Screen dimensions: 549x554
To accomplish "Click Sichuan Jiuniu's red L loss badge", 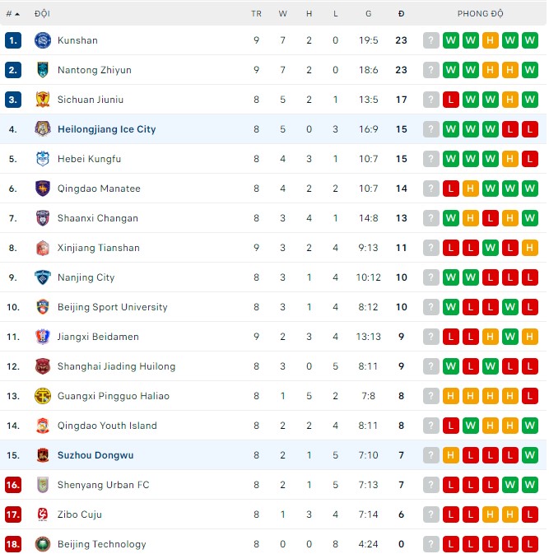I will coord(450,100).
